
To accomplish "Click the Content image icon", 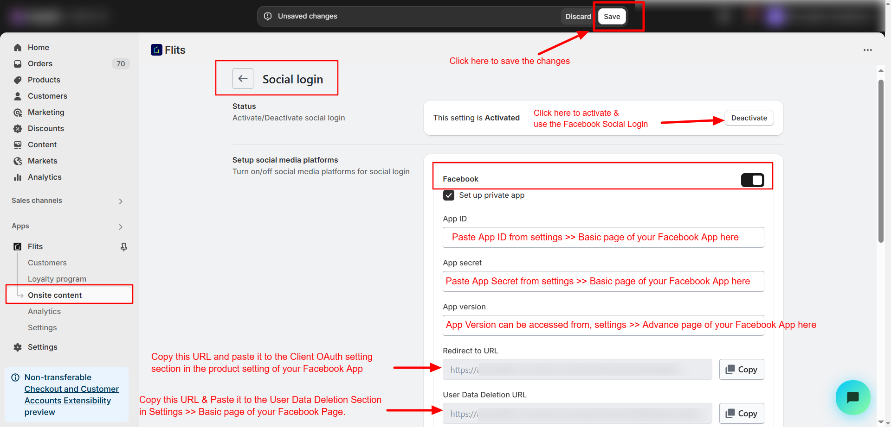I will coord(18,144).
